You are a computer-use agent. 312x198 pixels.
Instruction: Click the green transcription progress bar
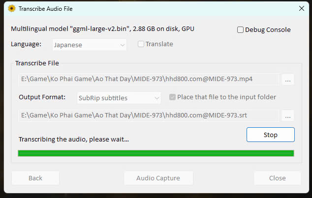pyautogui.click(x=156, y=153)
